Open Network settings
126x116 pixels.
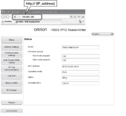12,47
